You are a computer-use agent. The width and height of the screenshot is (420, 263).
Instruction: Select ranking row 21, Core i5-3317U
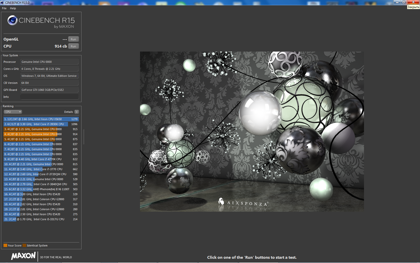(x=41, y=219)
